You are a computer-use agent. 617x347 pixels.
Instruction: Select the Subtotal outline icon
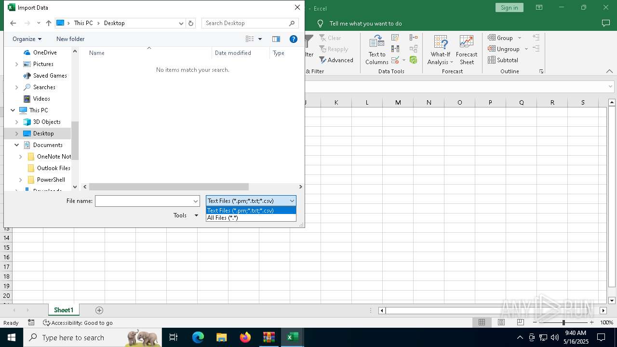tap(503, 60)
